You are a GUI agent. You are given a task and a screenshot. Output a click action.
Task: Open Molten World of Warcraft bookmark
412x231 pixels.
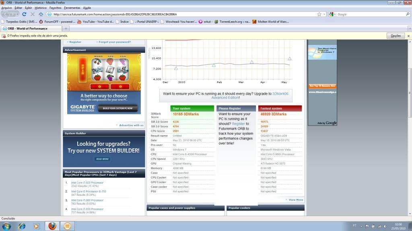271,22
